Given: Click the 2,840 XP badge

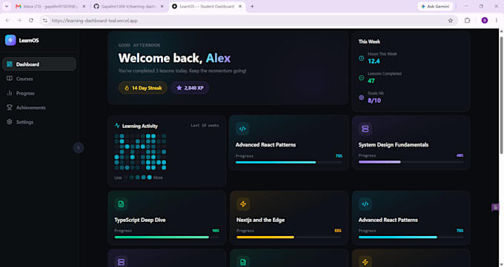Looking at the screenshot, I should pos(190,88).
